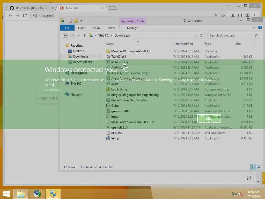Screen dimensions: 265x199
Task: Open browser icon on taskbar
Action: (x=37, y=194)
